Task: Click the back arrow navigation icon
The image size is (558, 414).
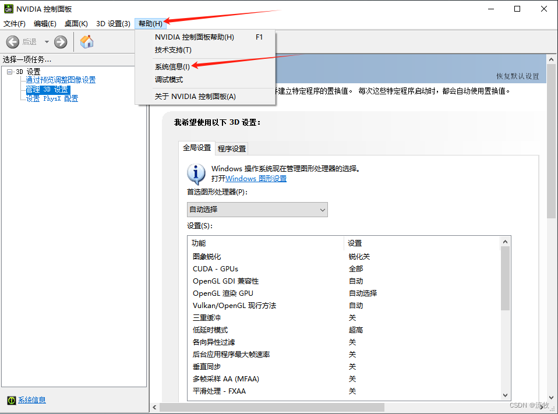Action: click(13, 42)
